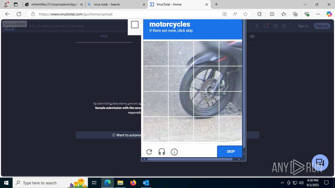Image resolution: width=335 pixels, height=188 pixels.
Task: Click the icon right of the VirusTotal tabs row
Action: (252, 36)
